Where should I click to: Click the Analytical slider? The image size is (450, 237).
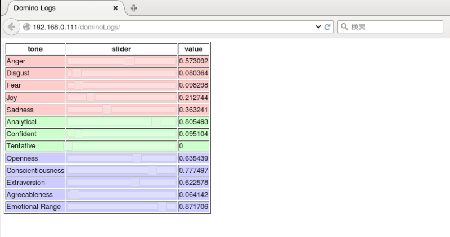(121, 121)
